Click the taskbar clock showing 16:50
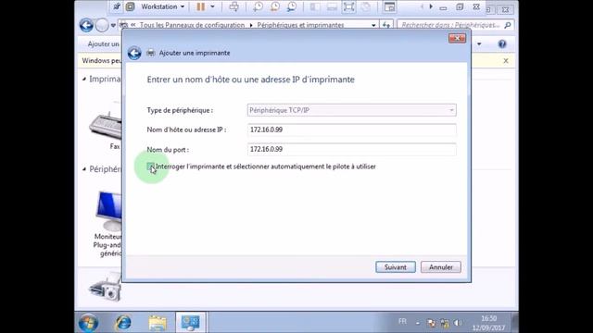The image size is (593, 333). click(x=488, y=323)
